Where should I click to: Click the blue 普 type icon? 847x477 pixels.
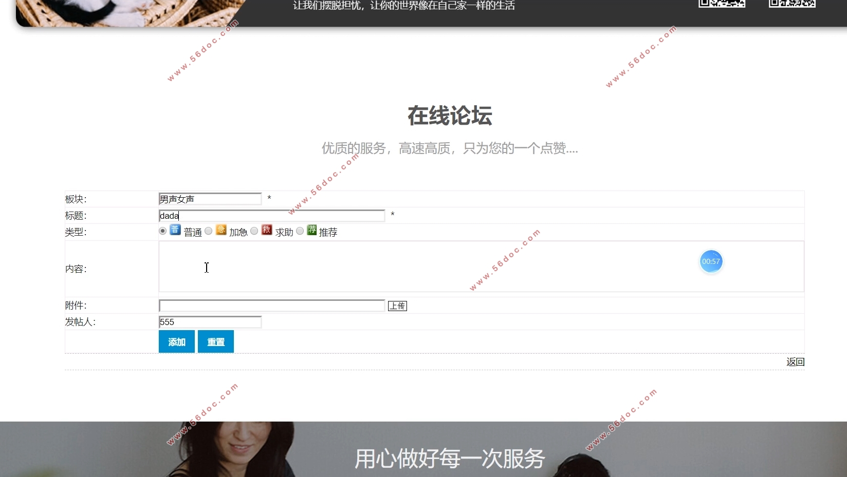pyautogui.click(x=175, y=230)
